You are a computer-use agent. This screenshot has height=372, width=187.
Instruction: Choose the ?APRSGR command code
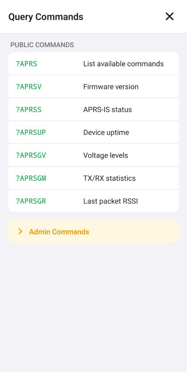(x=31, y=201)
